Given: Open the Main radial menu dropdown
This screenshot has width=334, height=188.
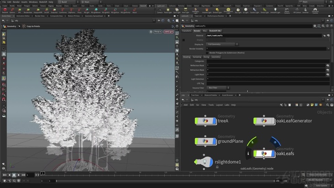Looking at the screenshot, I should coord(91,2).
